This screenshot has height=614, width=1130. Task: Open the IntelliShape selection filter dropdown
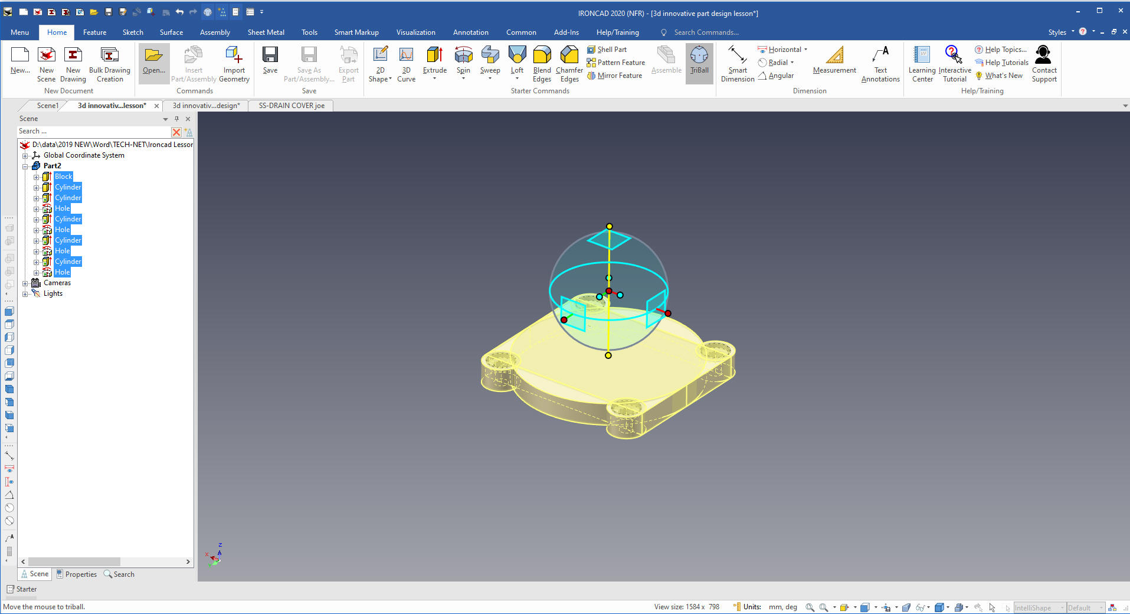(x=1062, y=608)
